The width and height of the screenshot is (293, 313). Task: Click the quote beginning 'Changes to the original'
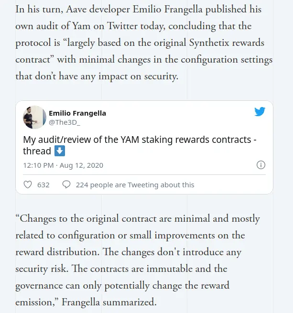[x=138, y=260]
